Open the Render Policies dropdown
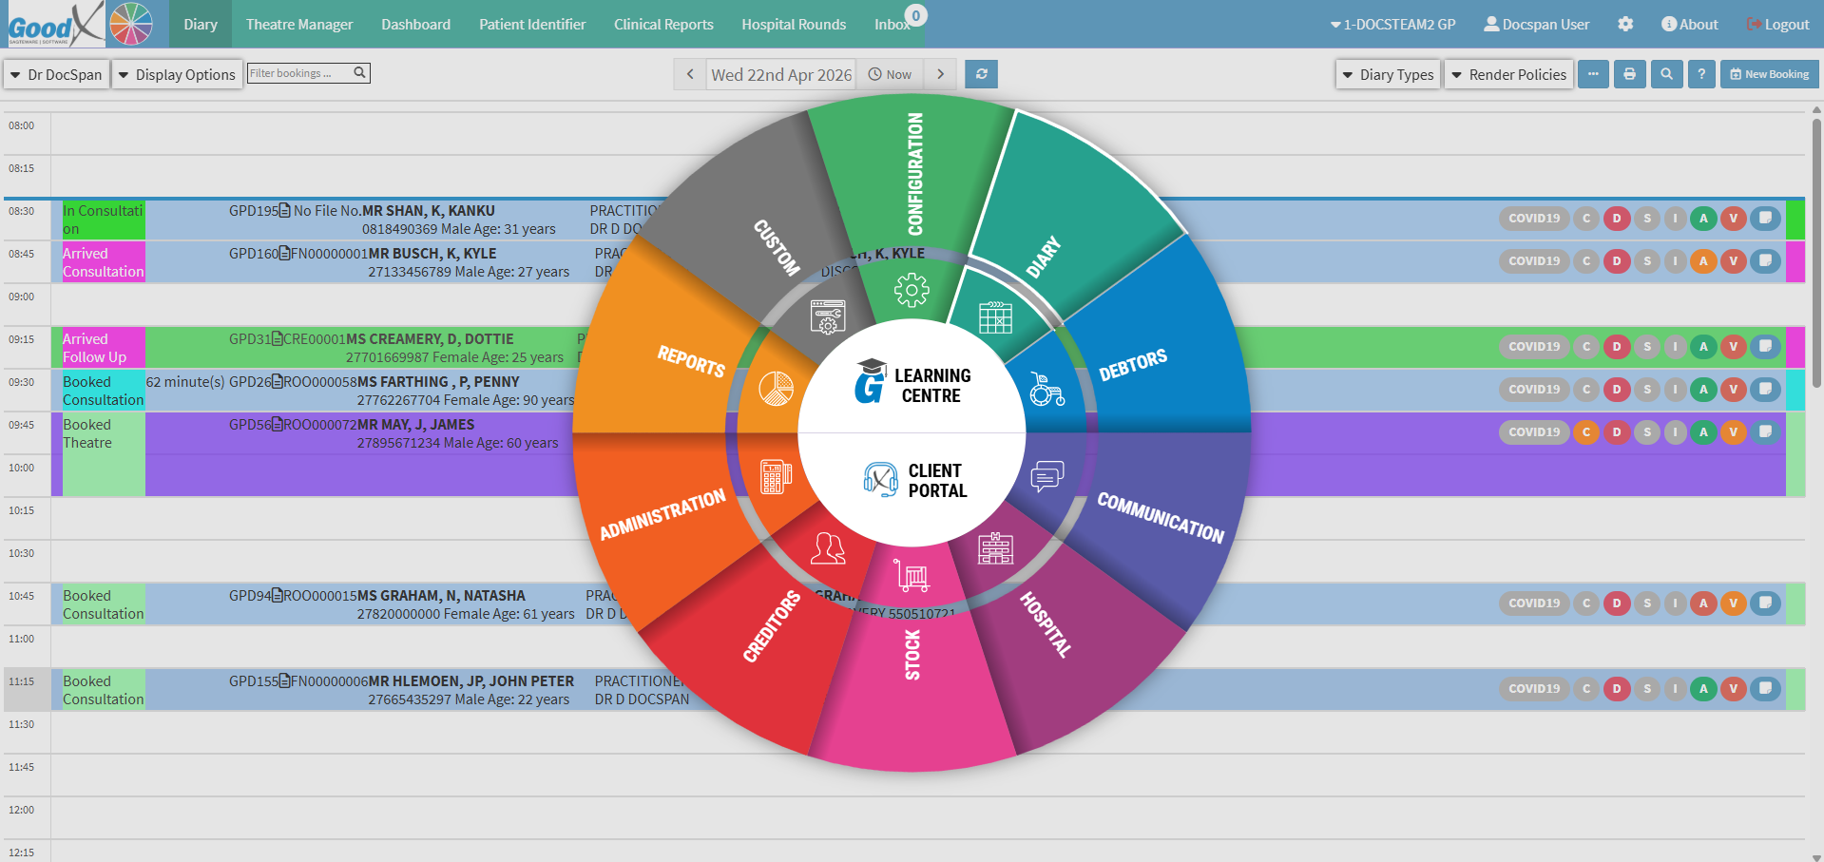Image resolution: width=1824 pixels, height=862 pixels. (1508, 74)
